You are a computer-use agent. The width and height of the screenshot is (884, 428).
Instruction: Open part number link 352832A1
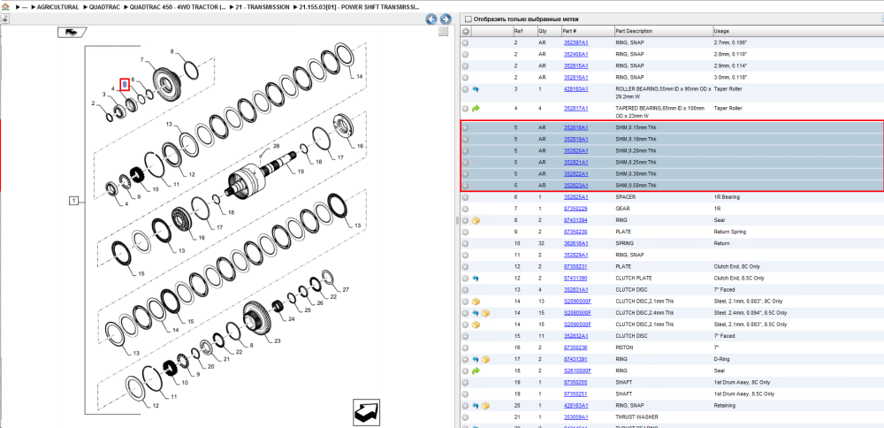575,336
